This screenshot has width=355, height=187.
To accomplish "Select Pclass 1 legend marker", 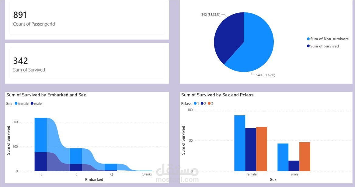I will [x=195, y=103].
